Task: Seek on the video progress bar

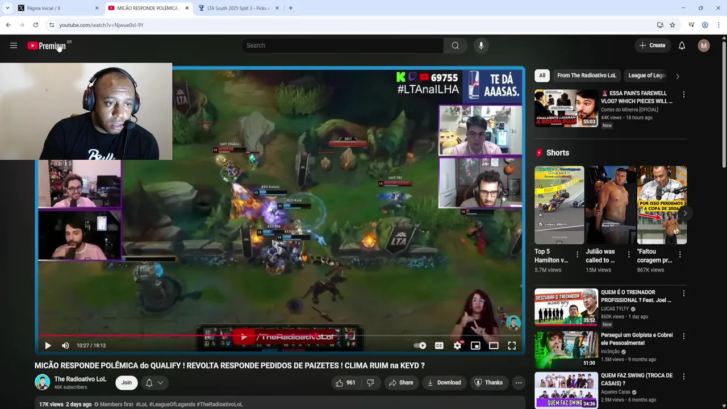Action: tap(280, 335)
